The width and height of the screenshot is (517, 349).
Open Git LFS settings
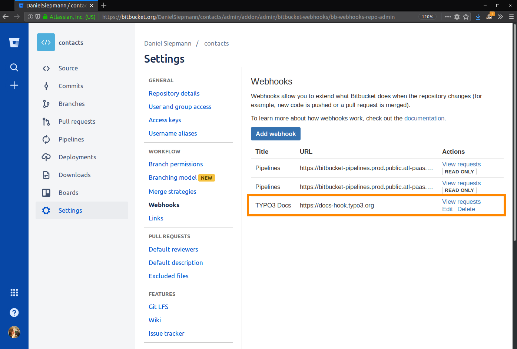[159, 307]
